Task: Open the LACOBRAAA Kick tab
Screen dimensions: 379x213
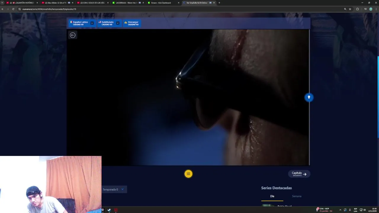Action: pyautogui.click(x=128, y=3)
